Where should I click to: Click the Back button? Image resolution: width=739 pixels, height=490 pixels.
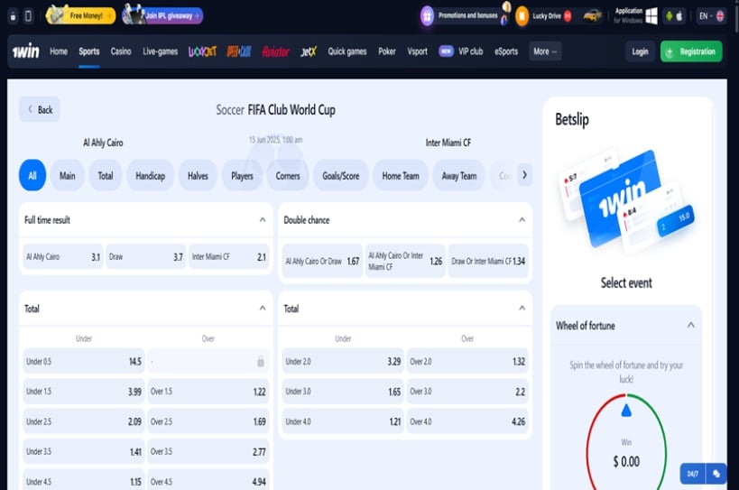point(40,110)
